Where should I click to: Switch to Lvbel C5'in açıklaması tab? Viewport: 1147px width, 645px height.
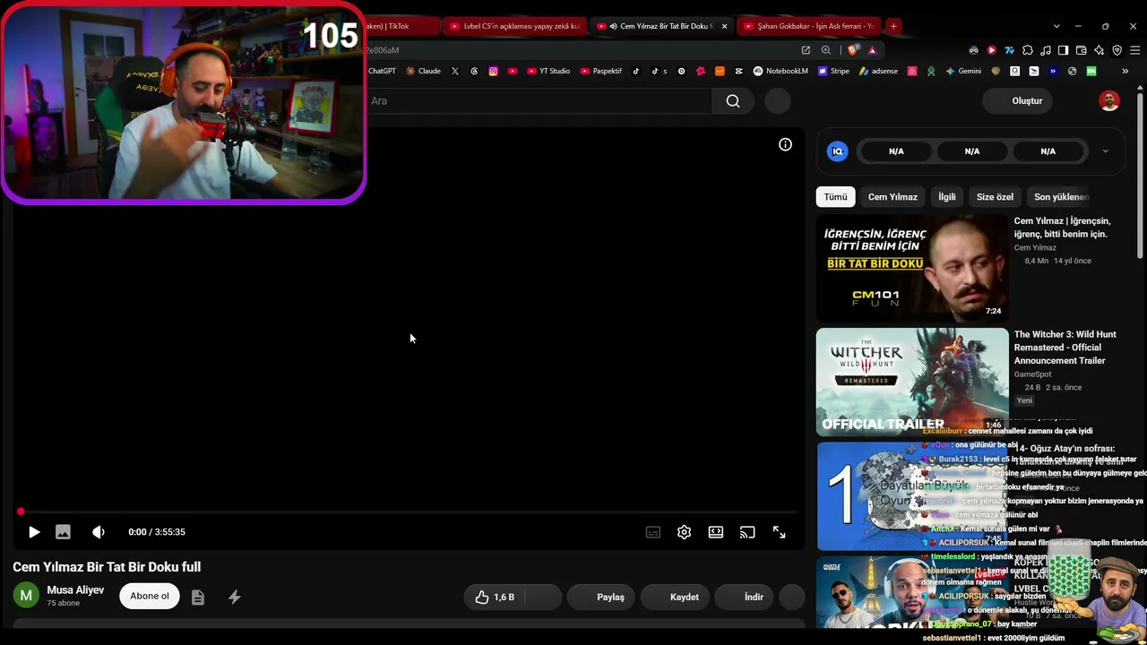(x=514, y=26)
